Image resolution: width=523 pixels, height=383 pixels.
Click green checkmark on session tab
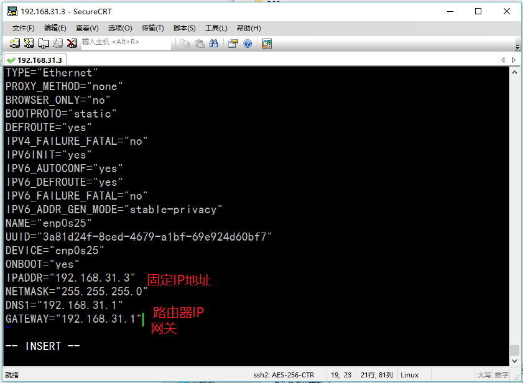tap(11, 60)
